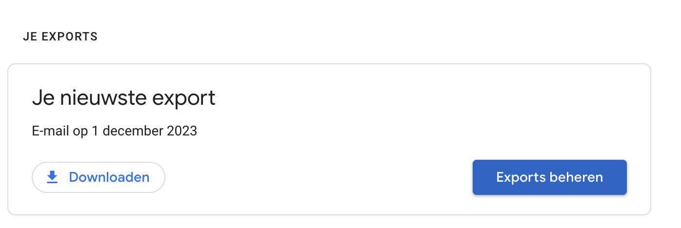Click the download arrow icon
The width and height of the screenshot is (681, 228).
pyautogui.click(x=52, y=177)
